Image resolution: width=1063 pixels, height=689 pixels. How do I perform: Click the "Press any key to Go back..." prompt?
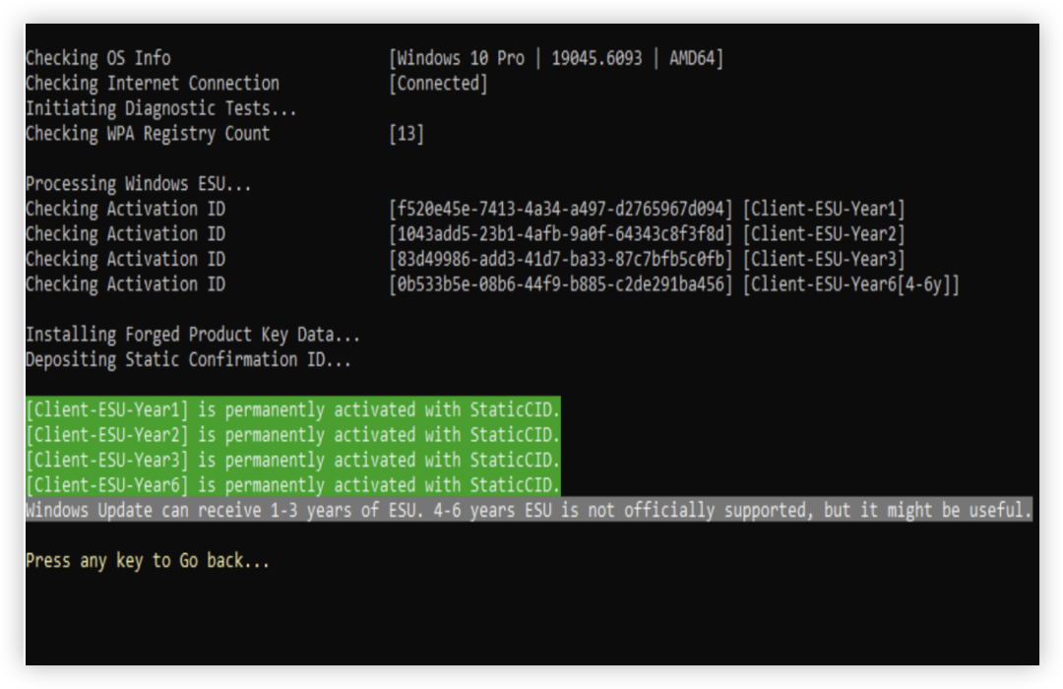click(x=147, y=561)
